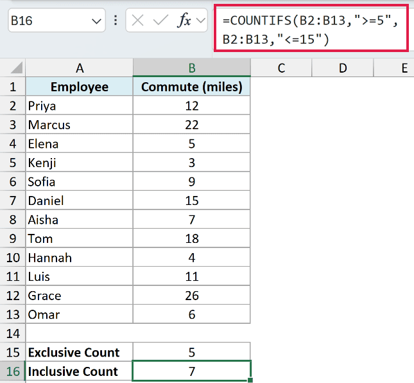
Task: Select column B header
Action: pos(192,68)
